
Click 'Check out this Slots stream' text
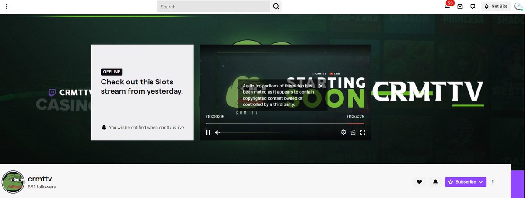142,87
